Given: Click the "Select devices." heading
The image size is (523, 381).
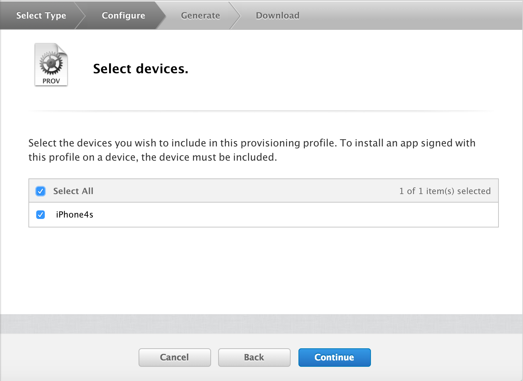Looking at the screenshot, I should click(x=141, y=69).
